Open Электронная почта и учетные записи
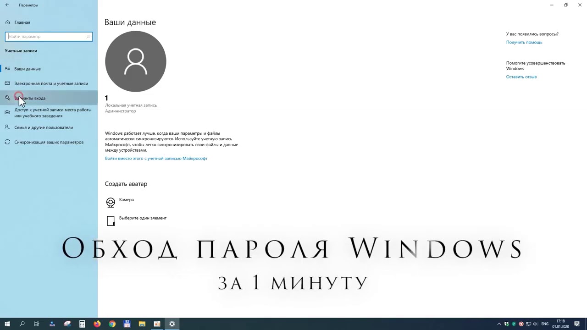This screenshot has width=587, height=330. (x=49, y=83)
